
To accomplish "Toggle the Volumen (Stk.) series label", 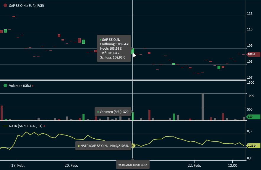I will [20, 86].
